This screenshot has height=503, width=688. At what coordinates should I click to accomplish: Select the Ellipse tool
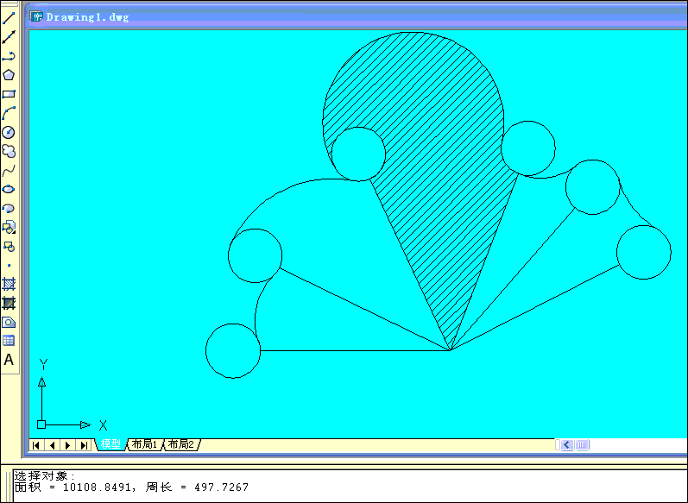pos(9,189)
